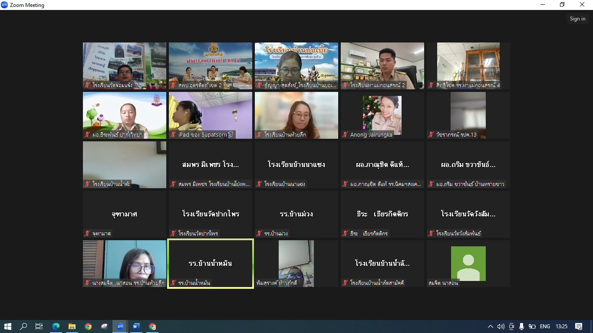Select Anong Jairungka's video tile
This screenshot has width=593, height=333.
pos(382,115)
